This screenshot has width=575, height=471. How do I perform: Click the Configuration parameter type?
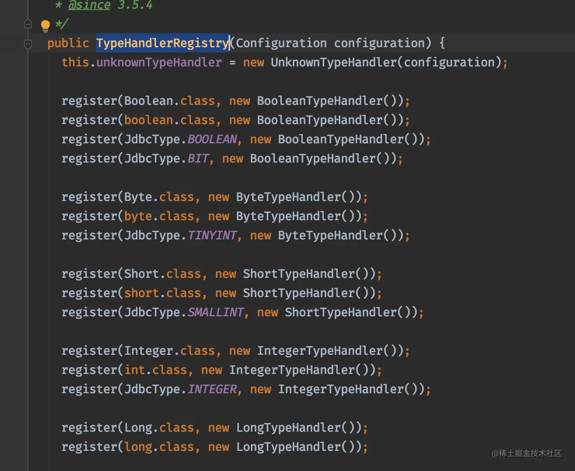click(x=281, y=43)
